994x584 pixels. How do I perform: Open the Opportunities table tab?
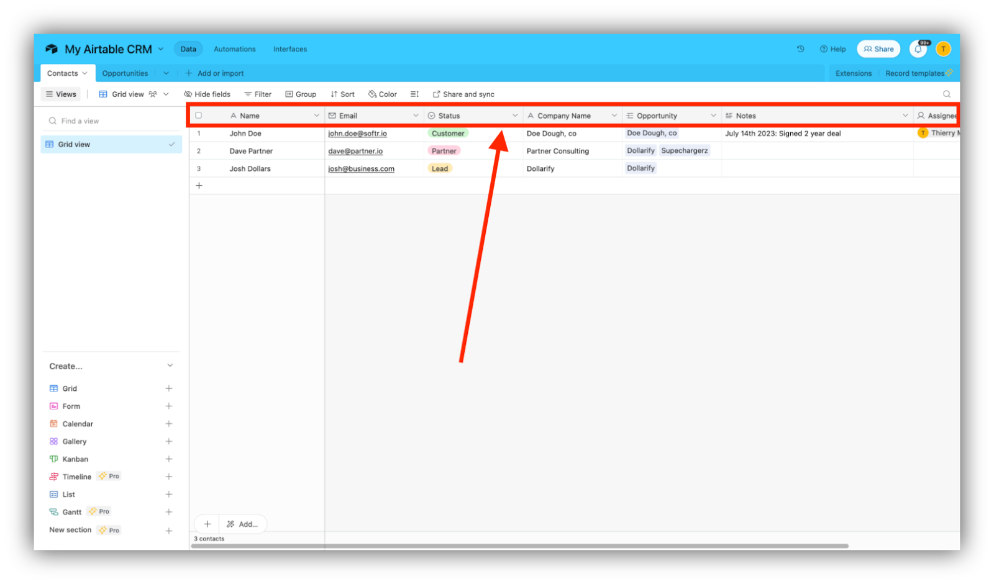(125, 73)
